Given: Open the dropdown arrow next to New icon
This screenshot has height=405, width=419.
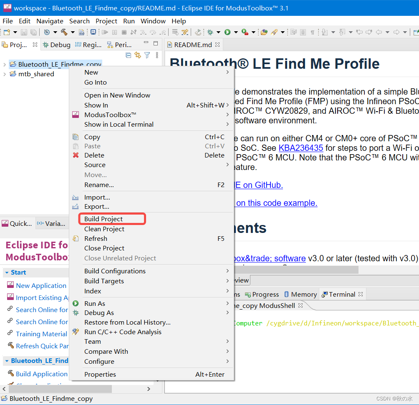Looking at the screenshot, I should (x=15, y=32).
